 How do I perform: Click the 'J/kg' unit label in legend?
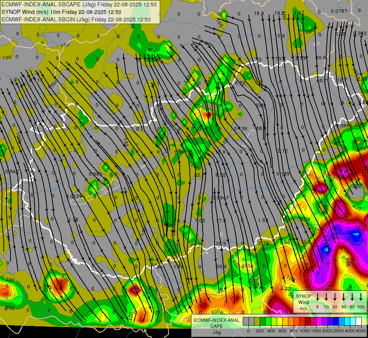(217, 332)
